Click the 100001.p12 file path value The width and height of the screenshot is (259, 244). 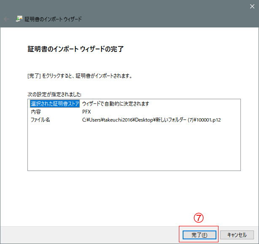pyautogui.click(x=151, y=120)
